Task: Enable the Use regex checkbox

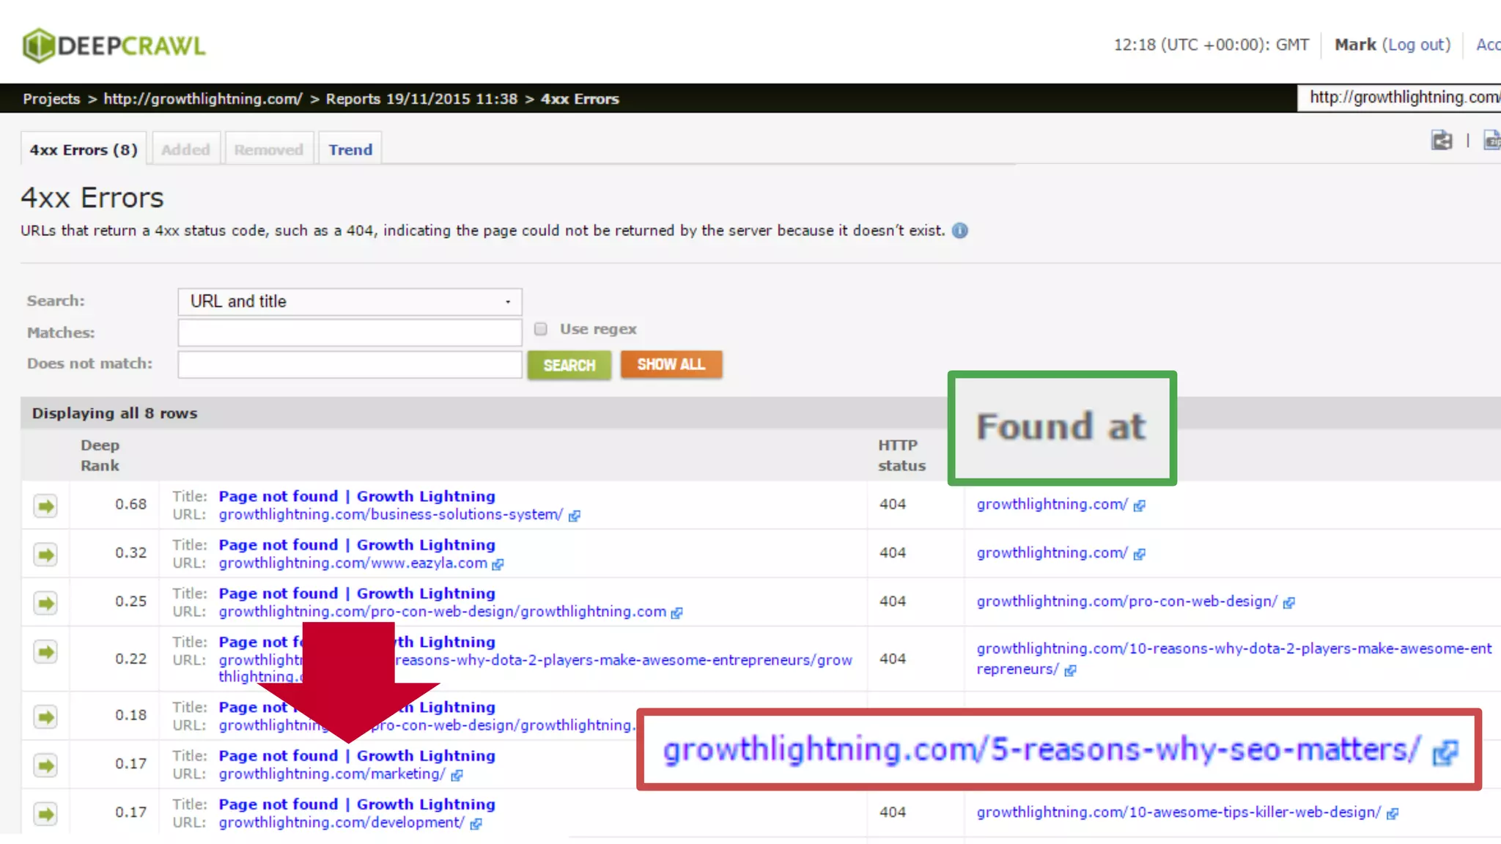Action: [x=541, y=329]
